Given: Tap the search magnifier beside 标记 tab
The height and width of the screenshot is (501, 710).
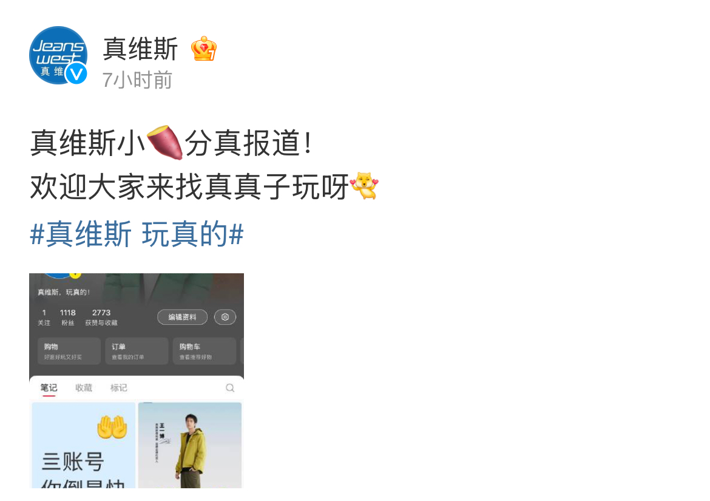Looking at the screenshot, I should 230,388.
